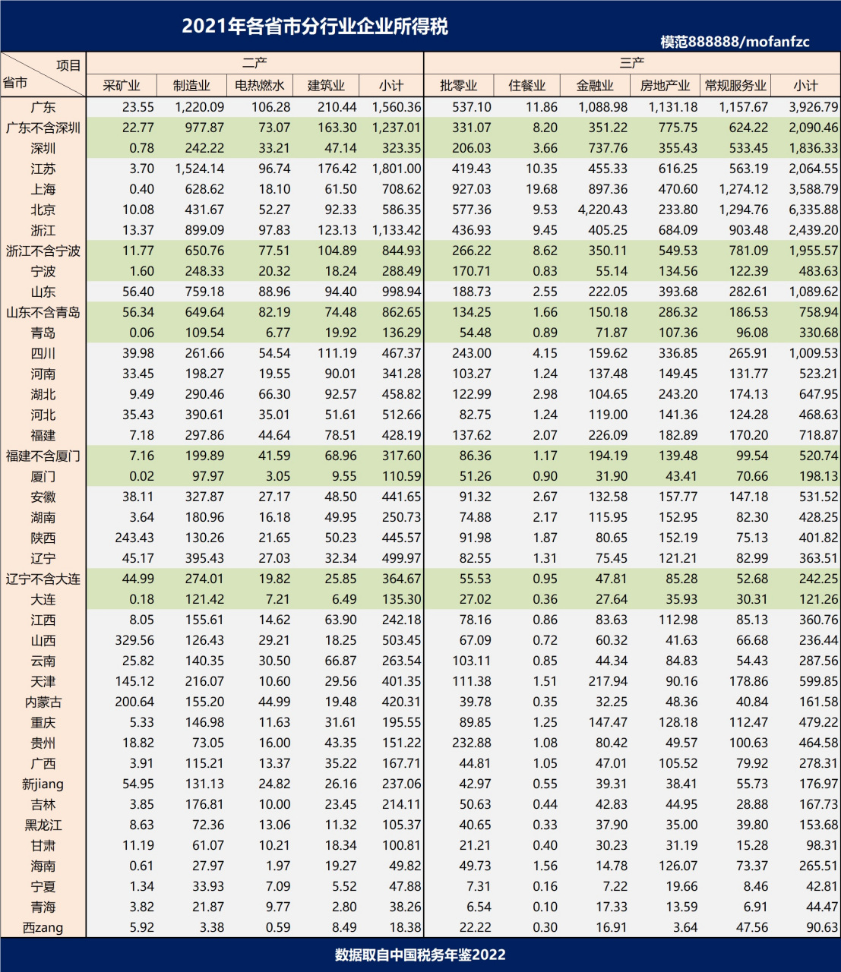Click the '房地产业' column header

pyautogui.click(x=666, y=86)
